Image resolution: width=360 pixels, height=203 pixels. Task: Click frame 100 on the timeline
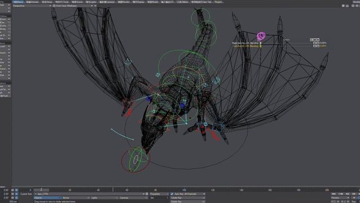(x=184, y=190)
